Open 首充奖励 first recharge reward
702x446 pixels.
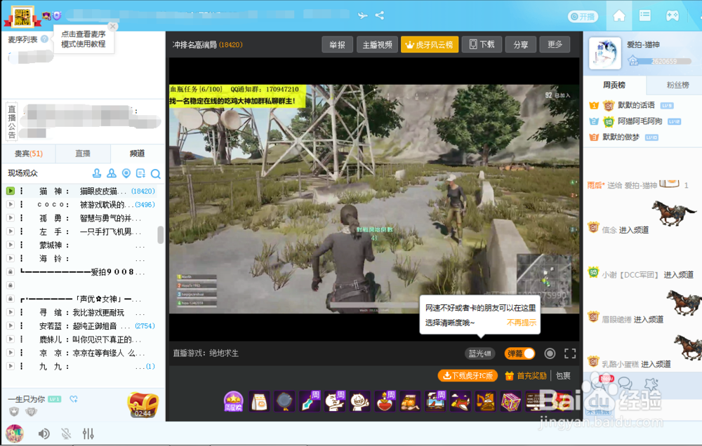click(x=526, y=376)
